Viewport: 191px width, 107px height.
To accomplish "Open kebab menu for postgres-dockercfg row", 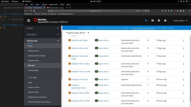I will coord(183,85).
